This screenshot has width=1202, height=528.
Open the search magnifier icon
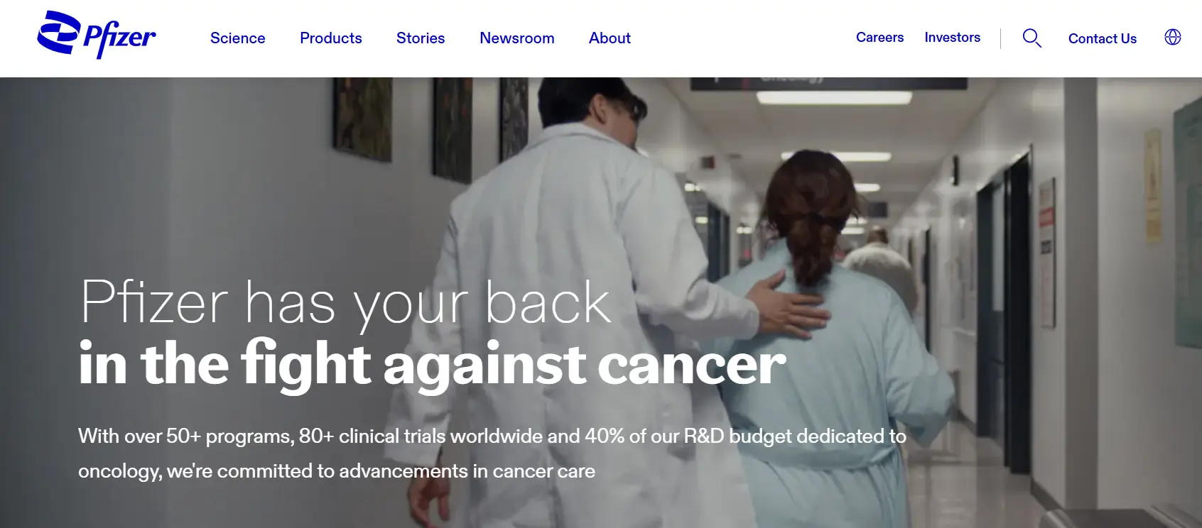1032,38
